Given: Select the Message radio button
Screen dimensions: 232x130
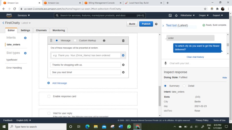Looking at the screenshot, I should (x=57, y=40).
